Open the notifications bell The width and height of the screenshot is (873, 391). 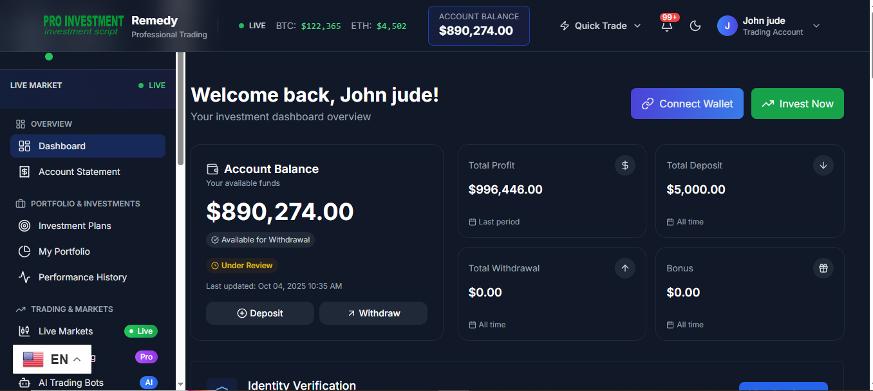tap(667, 25)
